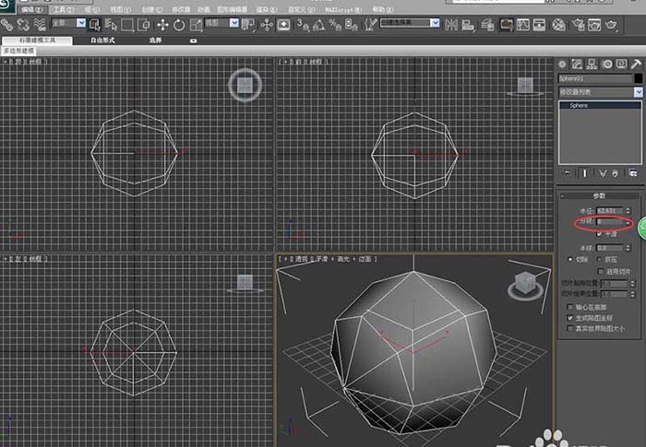Screen dimensions: 646x447
Task: Select the Chop radio button
Action: (x=570, y=259)
